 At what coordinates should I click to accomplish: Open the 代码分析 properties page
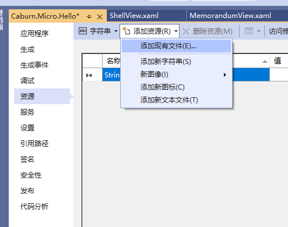tap(34, 207)
